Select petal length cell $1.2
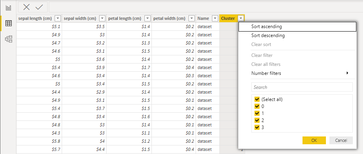This screenshot has height=154, width=363. pos(129,141)
